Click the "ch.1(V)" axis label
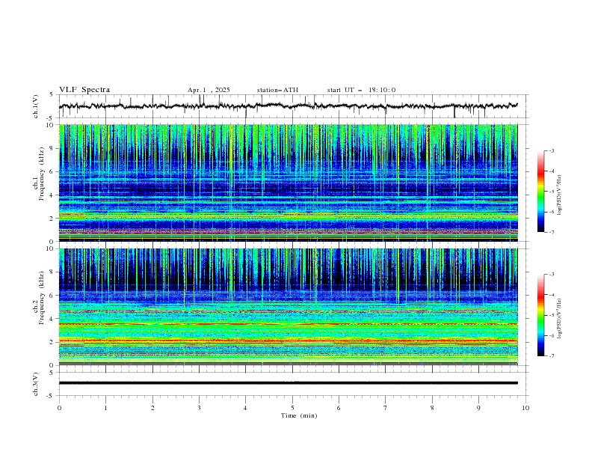592x458 pixels. [35, 106]
